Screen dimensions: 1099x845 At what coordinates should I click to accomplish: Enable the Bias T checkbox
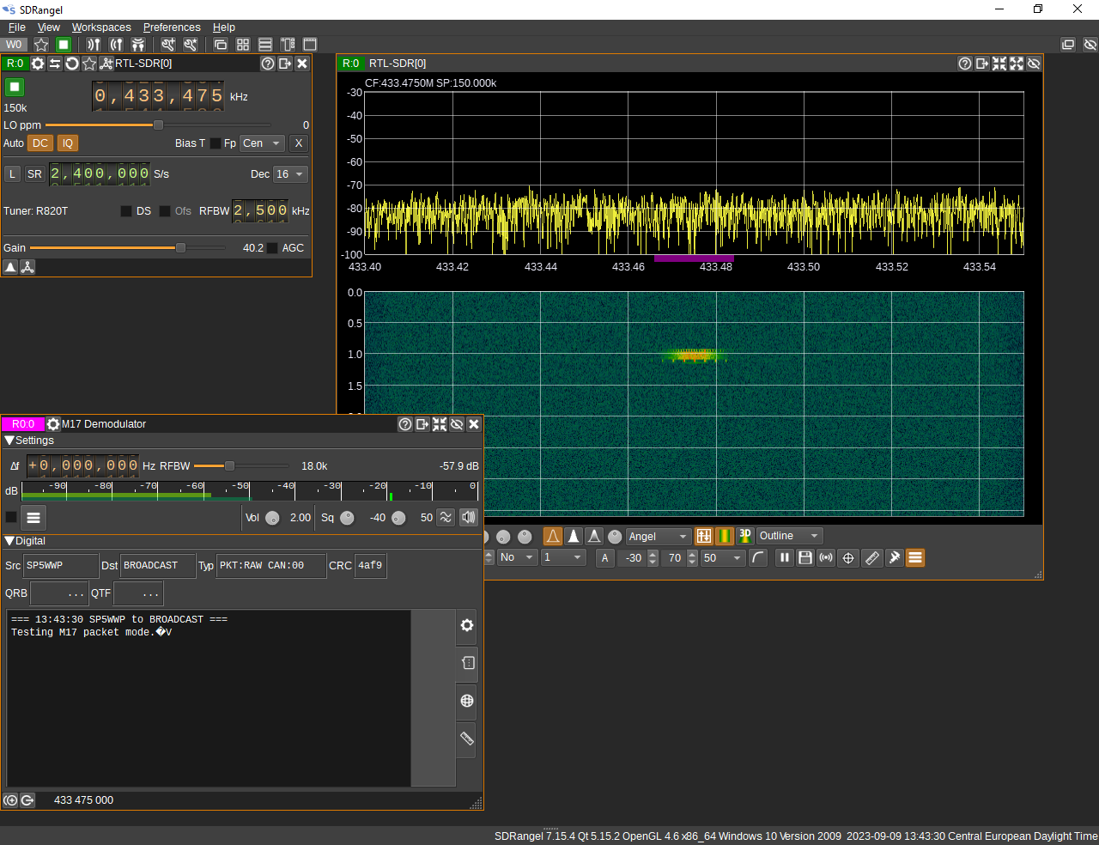pos(216,143)
